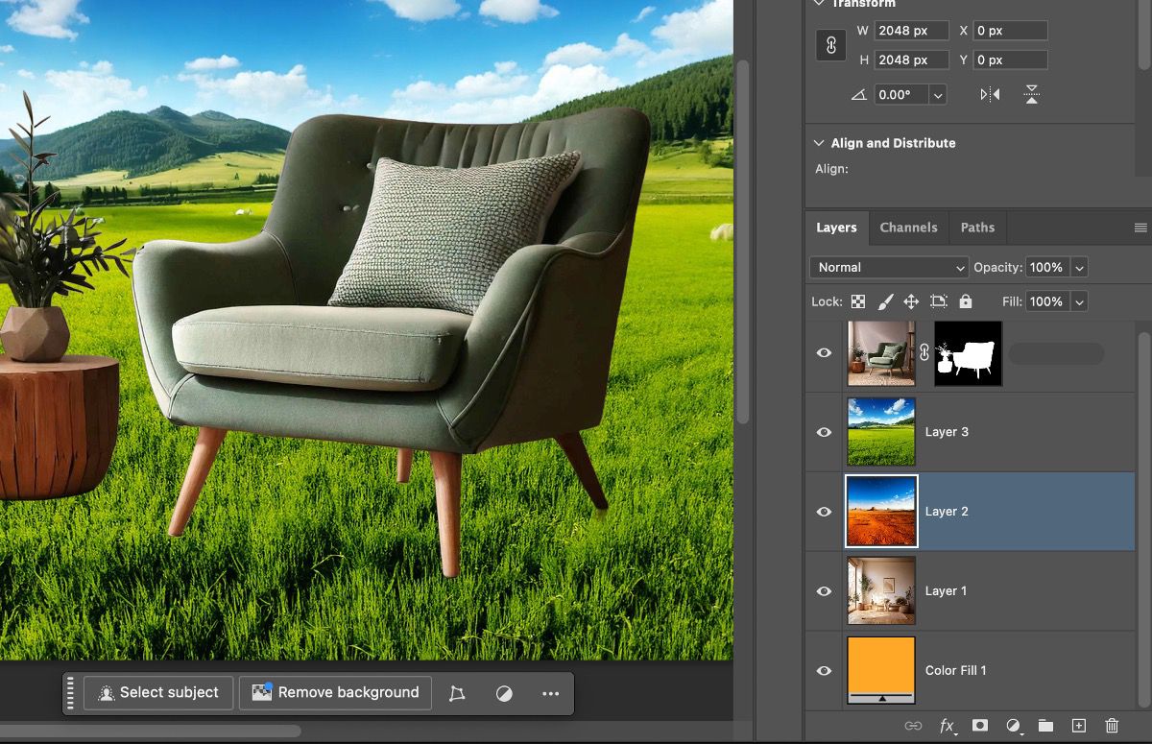Click the Select subject button
This screenshot has width=1152, height=744.
point(158,693)
